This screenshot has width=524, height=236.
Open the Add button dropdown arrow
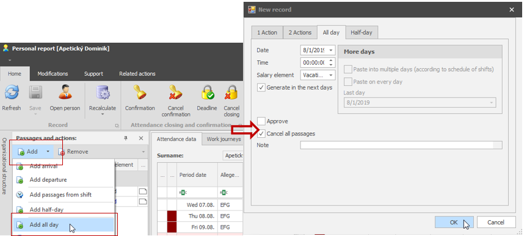[x=48, y=152]
